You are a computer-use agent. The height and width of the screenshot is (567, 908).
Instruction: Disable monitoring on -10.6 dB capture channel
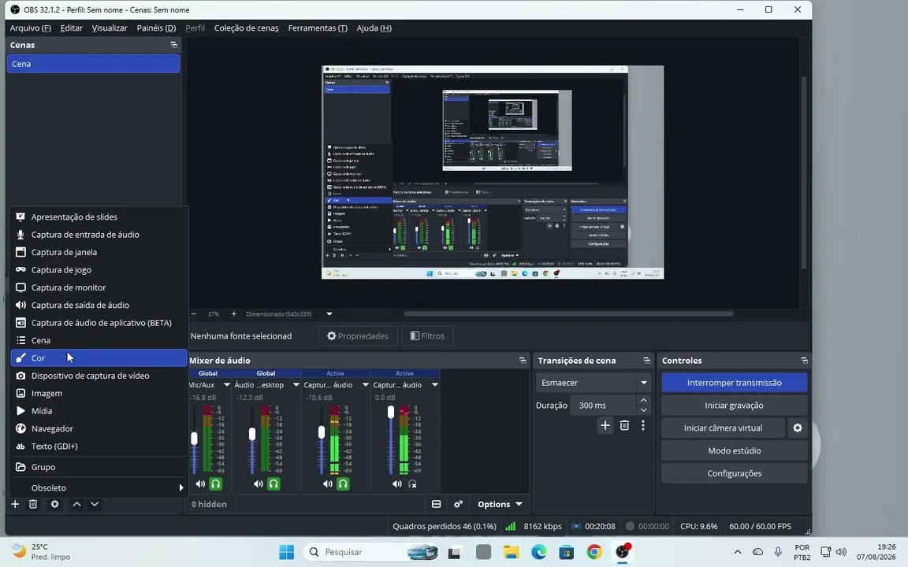pyautogui.click(x=343, y=484)
